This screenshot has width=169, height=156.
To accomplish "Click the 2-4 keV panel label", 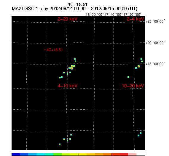I will (135, 19).
